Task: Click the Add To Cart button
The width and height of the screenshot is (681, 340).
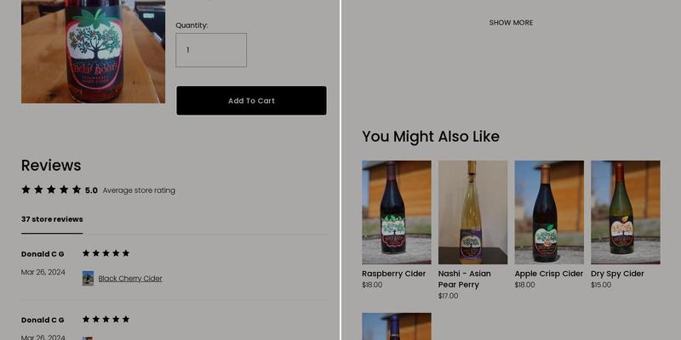Action: click(x=251, y=100)
